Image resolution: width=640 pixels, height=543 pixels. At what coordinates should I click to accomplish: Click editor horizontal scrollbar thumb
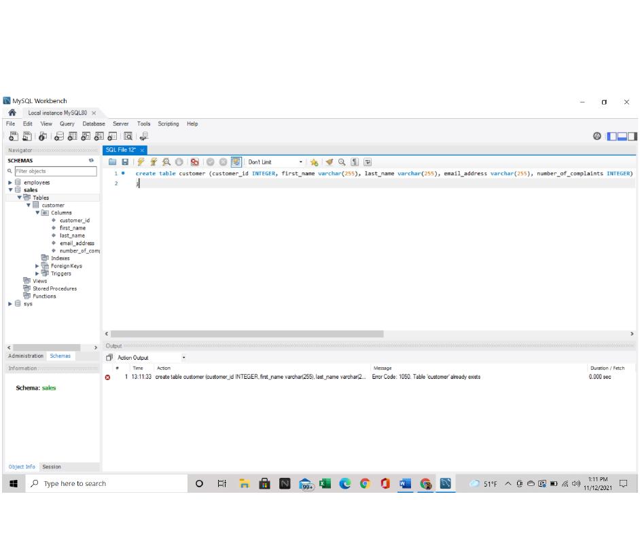tap(247, 334)
